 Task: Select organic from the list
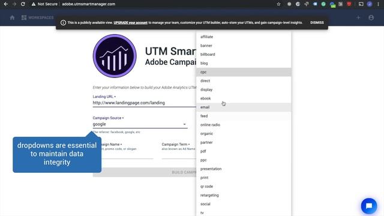[x=244, y=134]
